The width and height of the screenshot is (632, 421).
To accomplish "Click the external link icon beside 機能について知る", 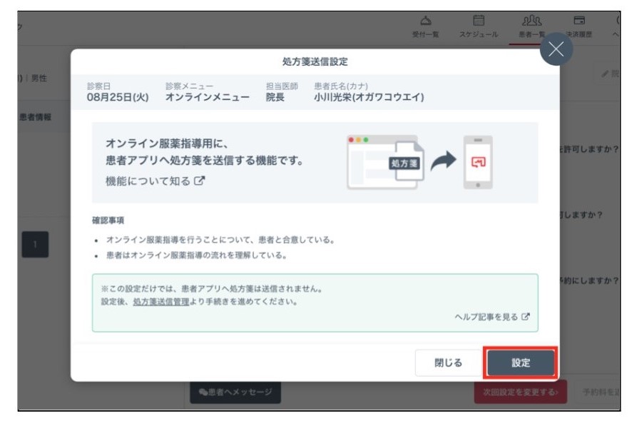I will click(200, 181).
